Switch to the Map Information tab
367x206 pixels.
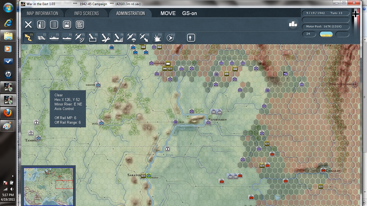[x=42, y=13]
